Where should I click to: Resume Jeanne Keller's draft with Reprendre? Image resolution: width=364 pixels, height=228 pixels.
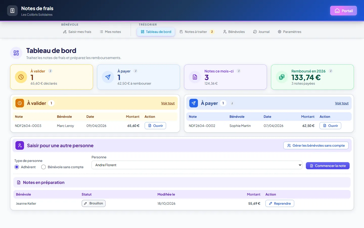280,203
